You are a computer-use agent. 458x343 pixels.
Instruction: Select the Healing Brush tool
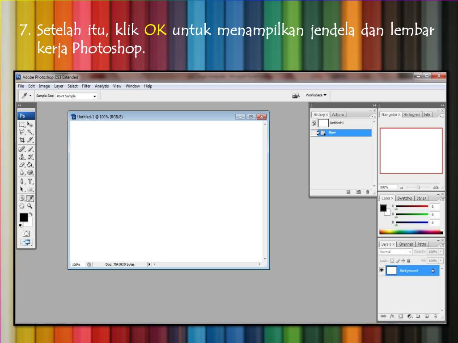click(22, 149)
